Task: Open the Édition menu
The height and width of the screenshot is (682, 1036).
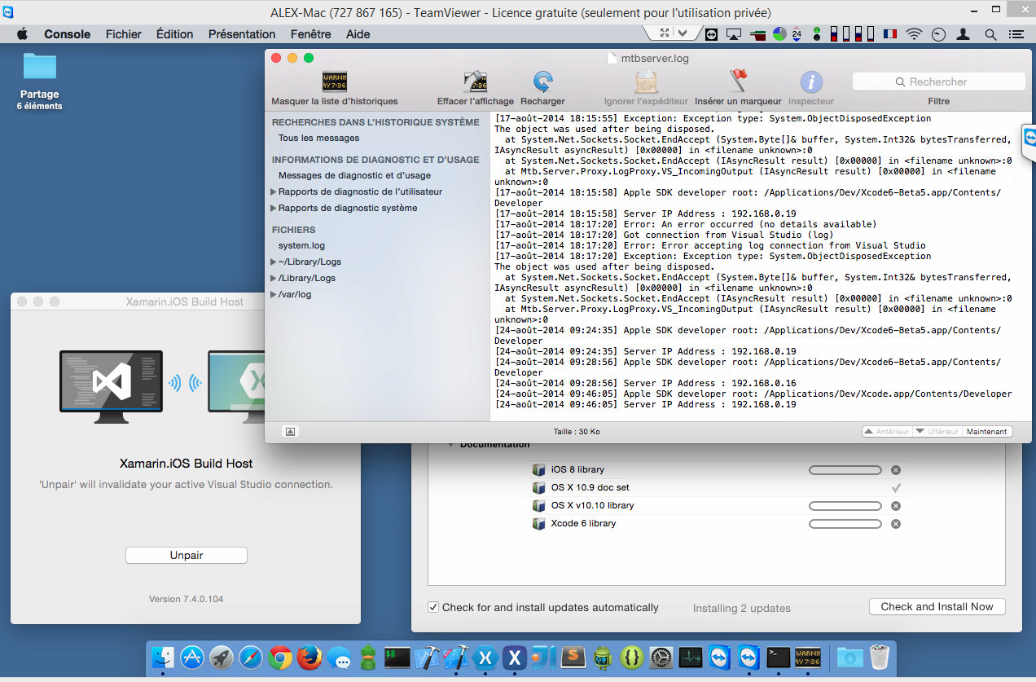Action: (175, 34)
